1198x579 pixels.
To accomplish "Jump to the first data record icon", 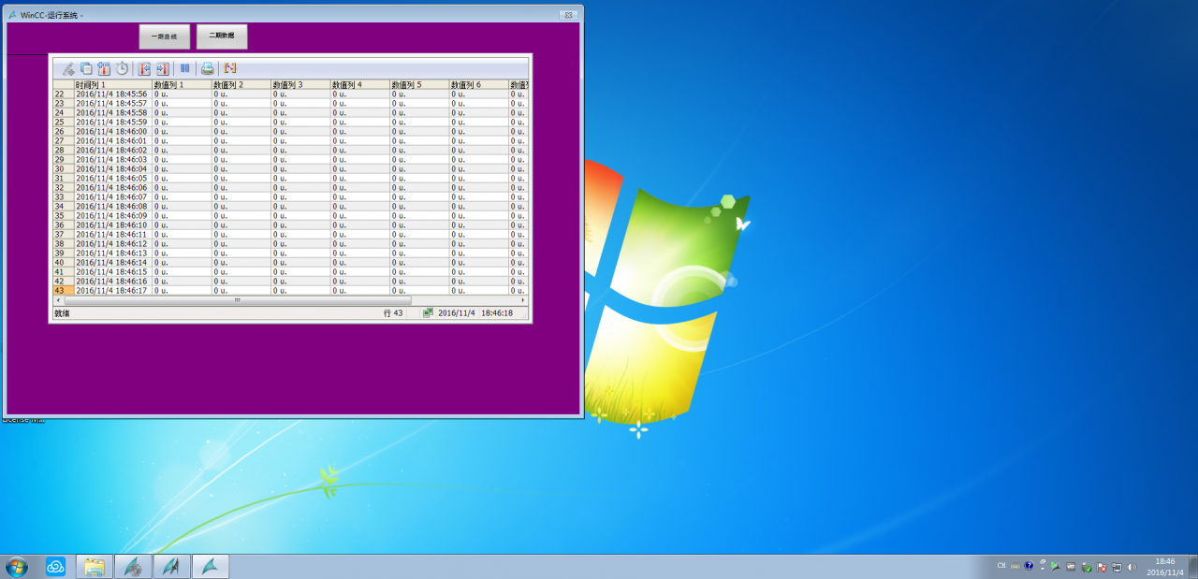I will (x=144, y=68).
